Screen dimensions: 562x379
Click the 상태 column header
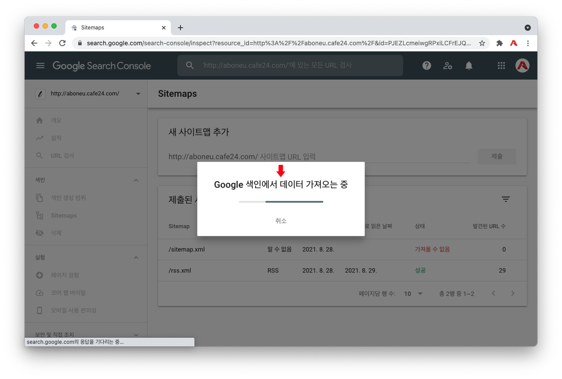pyautogui.click(x=420, y=226)
